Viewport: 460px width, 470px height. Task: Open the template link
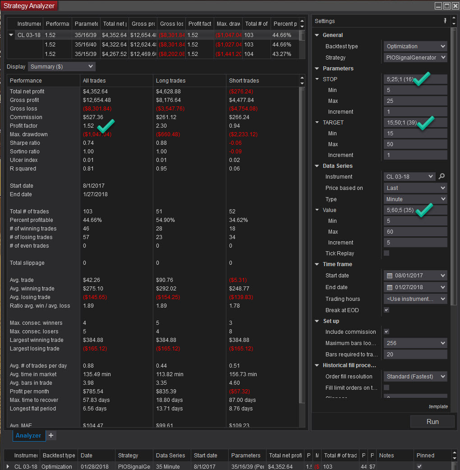pyautogui.click(x=438, y=406)
